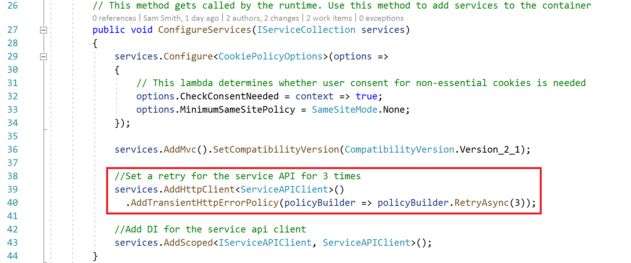
Task: Click the CookiePolicyOptions type name
Action: point(270,56)
